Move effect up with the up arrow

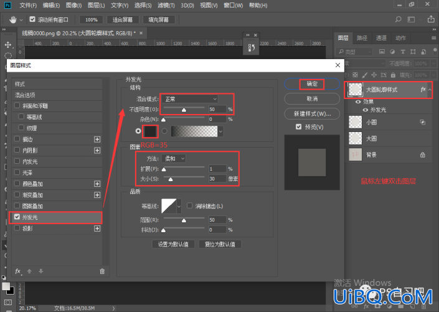tap(29, 271)
